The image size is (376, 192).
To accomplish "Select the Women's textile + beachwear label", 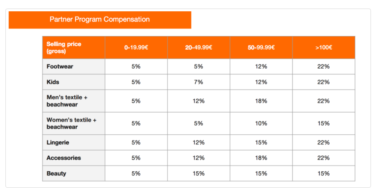I will coord(71,123).
